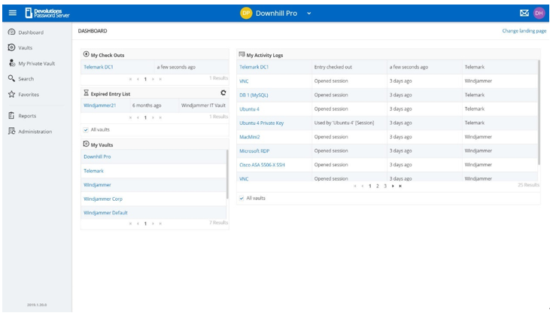
Task: Click the Favorites star icon
Action: [11, 94]
